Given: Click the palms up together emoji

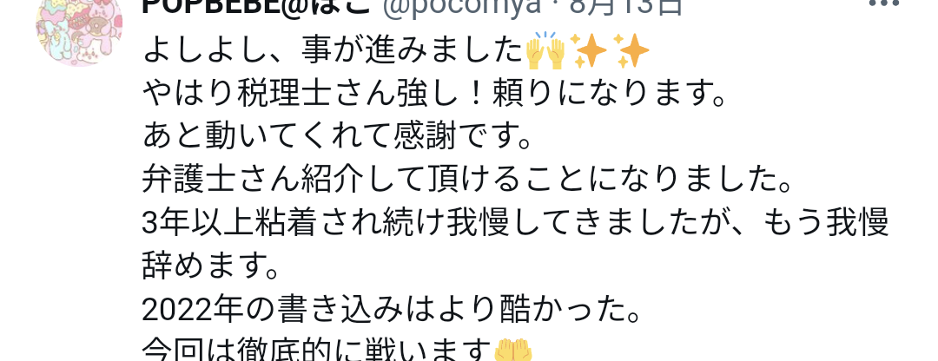Looking at the screenshot, I should (512, 351).
